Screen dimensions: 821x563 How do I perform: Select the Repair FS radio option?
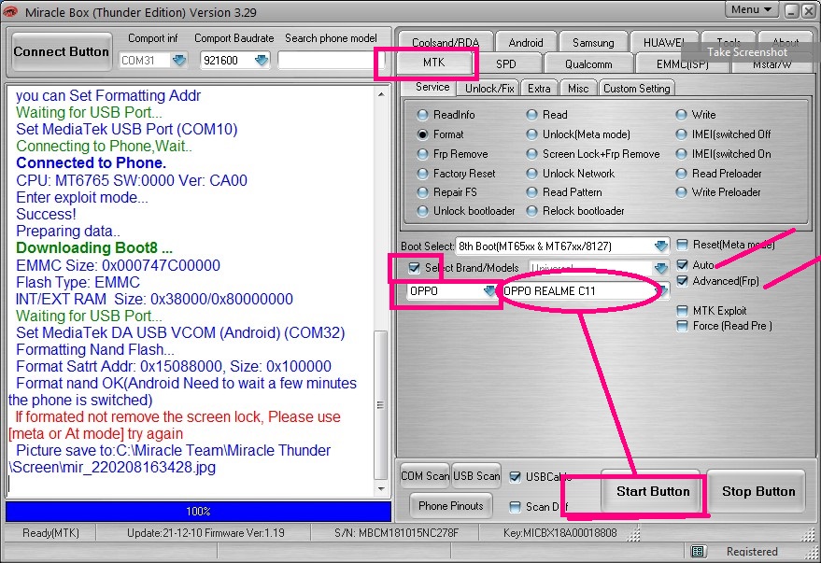point(422,192)
